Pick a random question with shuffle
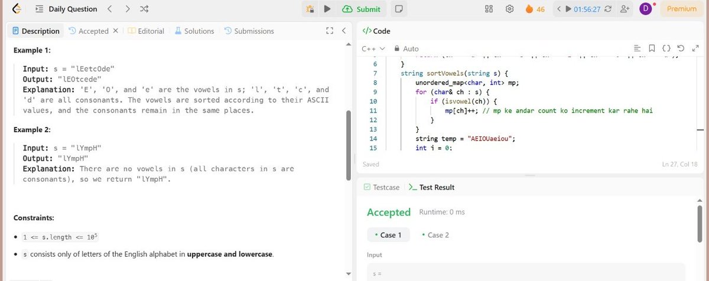709x281 pixels. click(x=145, y=9)
